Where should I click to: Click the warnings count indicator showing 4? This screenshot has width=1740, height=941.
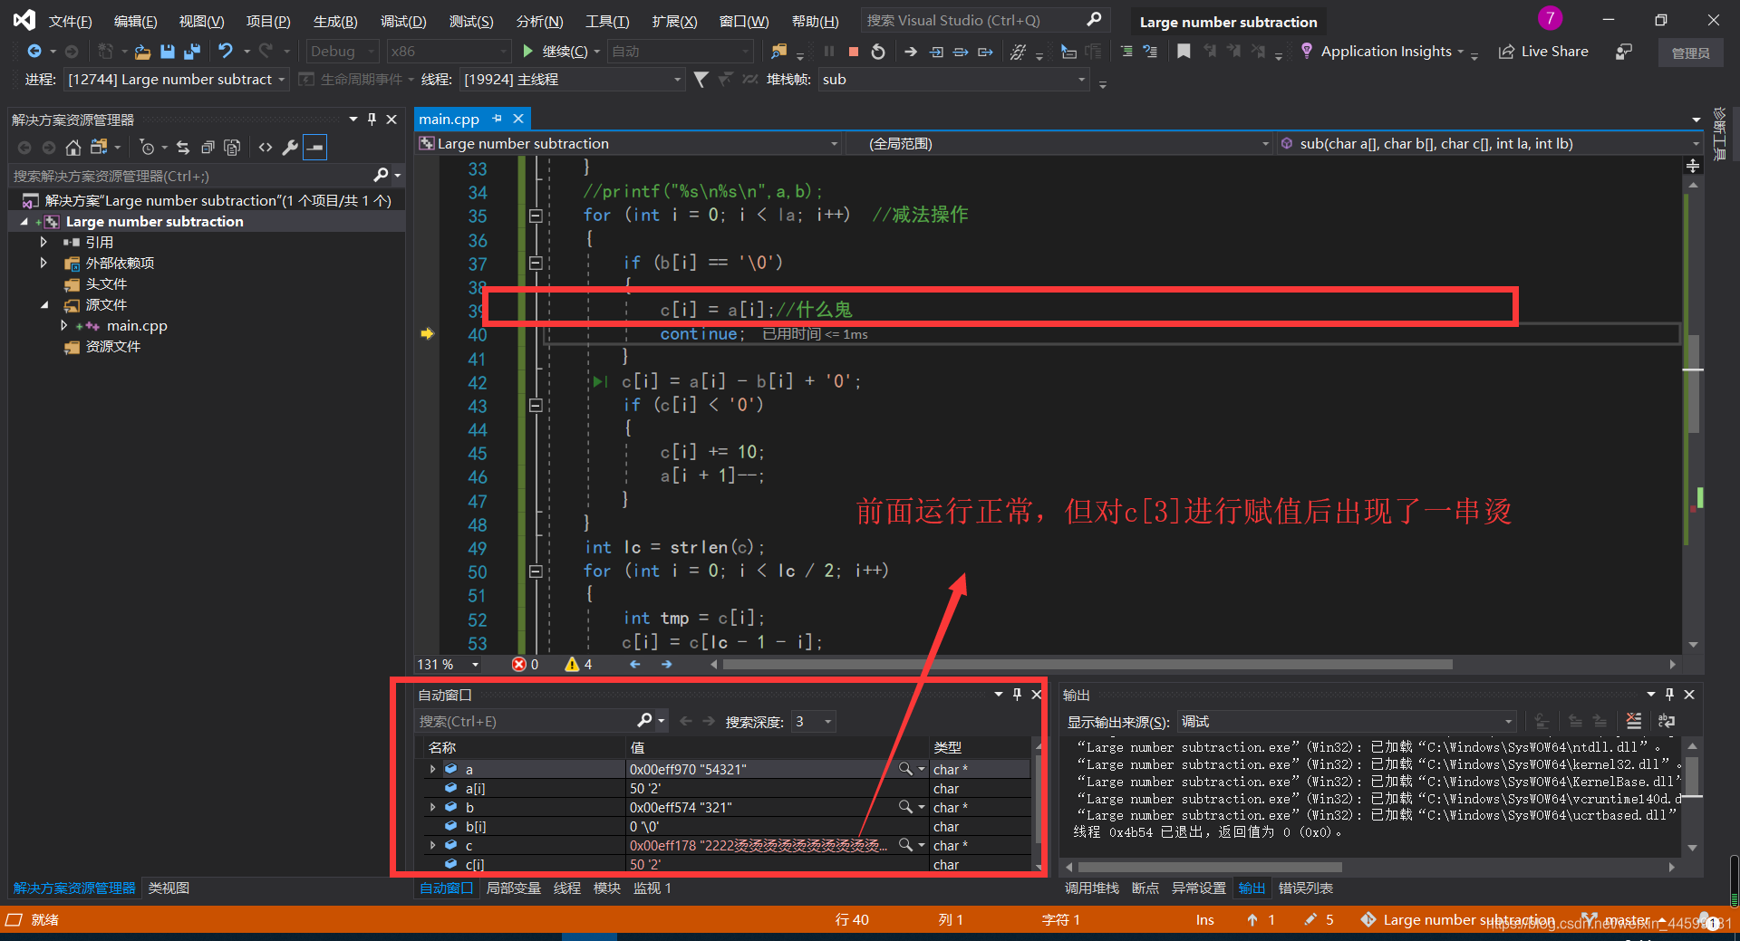578,665
